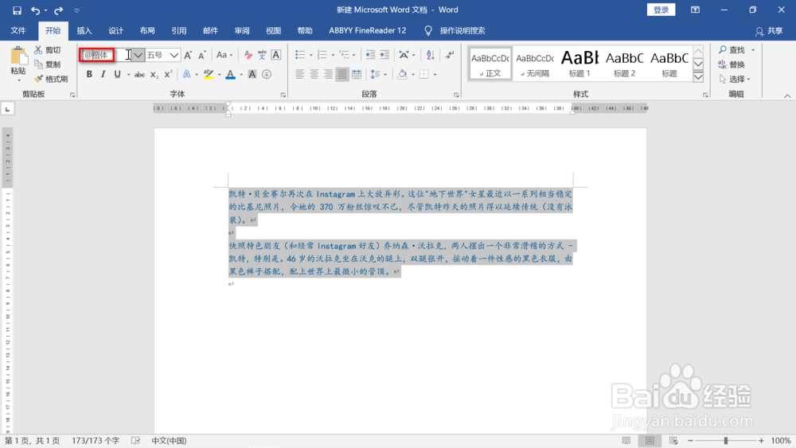This screenshot has width=796, height=448.
Task: Open the bullets list dropdown arrow
Action: coord(311,55)
